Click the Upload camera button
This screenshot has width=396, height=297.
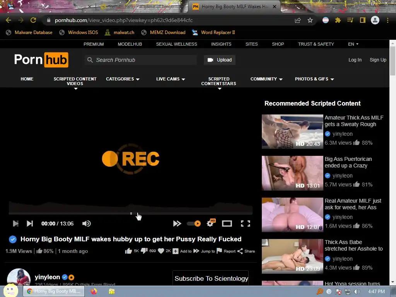[220, 60]
